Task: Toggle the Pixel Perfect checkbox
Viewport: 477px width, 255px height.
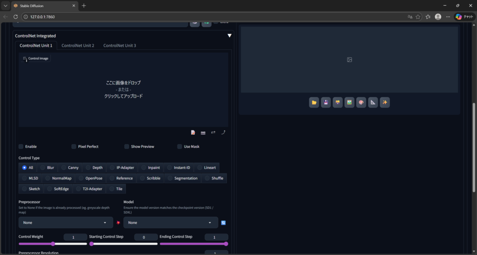Action: pyautogui.click(x=74, y=146)
